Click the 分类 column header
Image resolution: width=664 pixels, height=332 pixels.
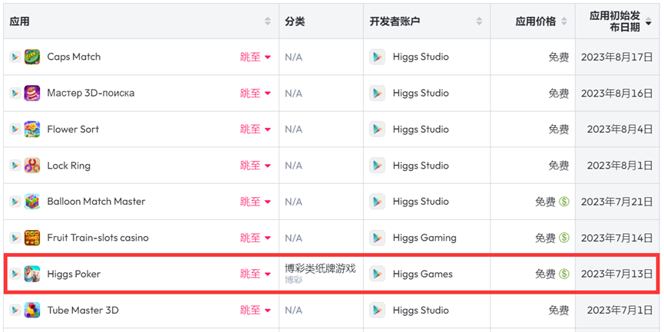[295, 21]
